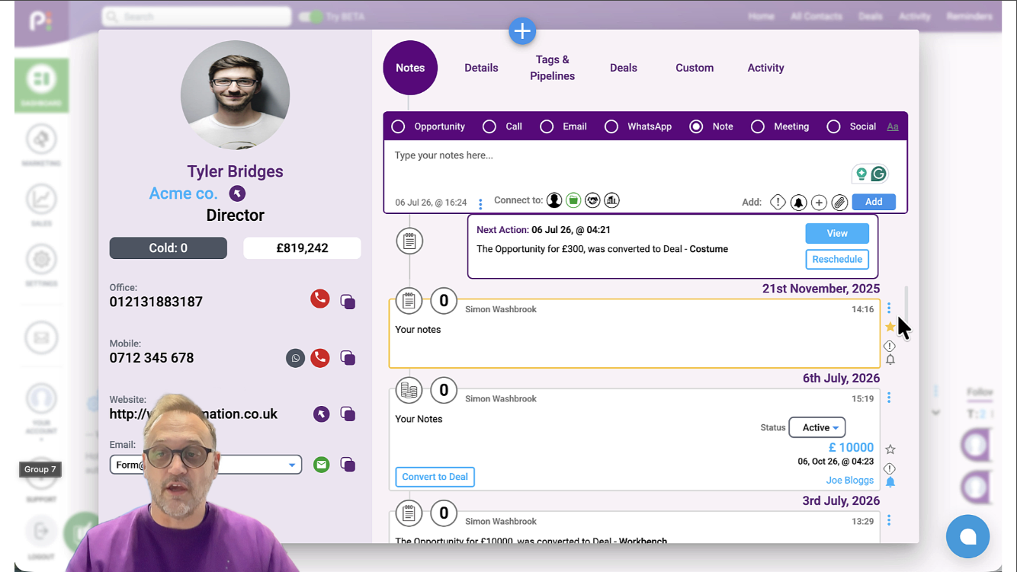Select the Call radio button
Screen dimensions: 1017x572
pyautogui.click(x=489, y=126)
